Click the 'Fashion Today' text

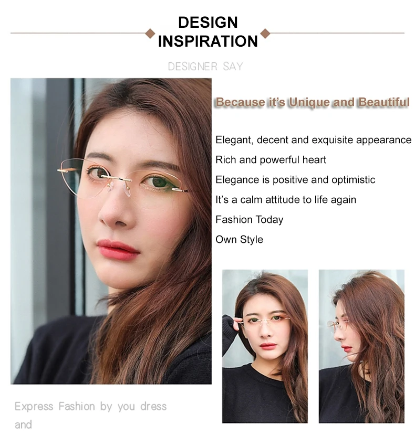(249, 220)
